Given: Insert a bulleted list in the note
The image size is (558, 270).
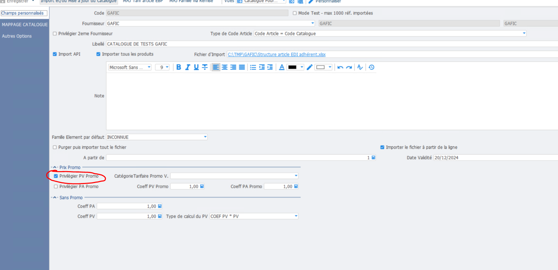Looking at the screenshot, I should tap(253, 67).
